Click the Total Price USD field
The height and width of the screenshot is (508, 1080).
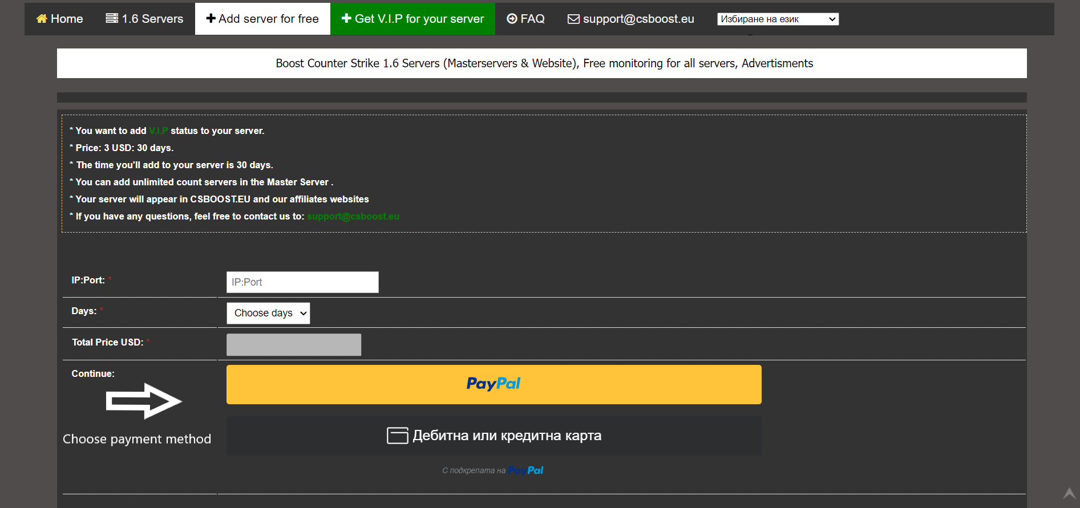(x=294, y=345)
